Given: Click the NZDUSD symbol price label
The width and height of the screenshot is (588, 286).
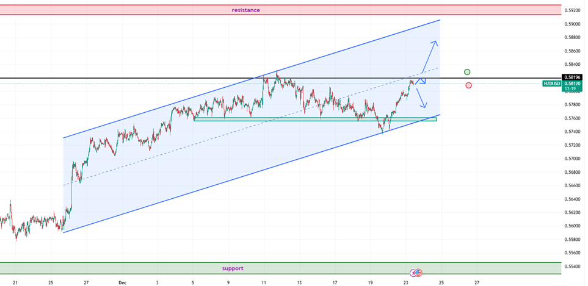Looking at the screenshot, I should (x=551, y=84).
